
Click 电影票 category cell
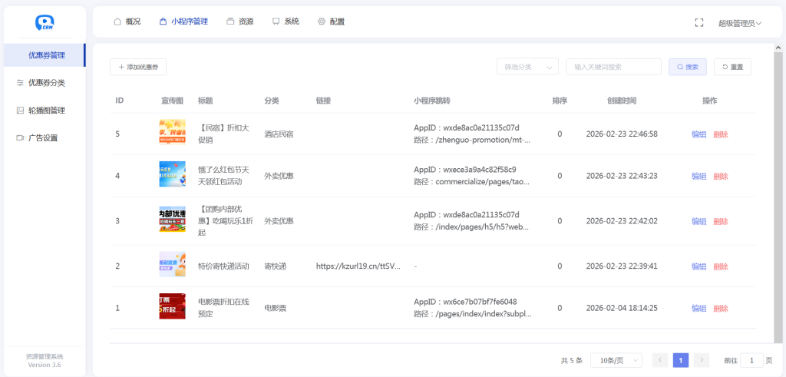coord(276,309)
